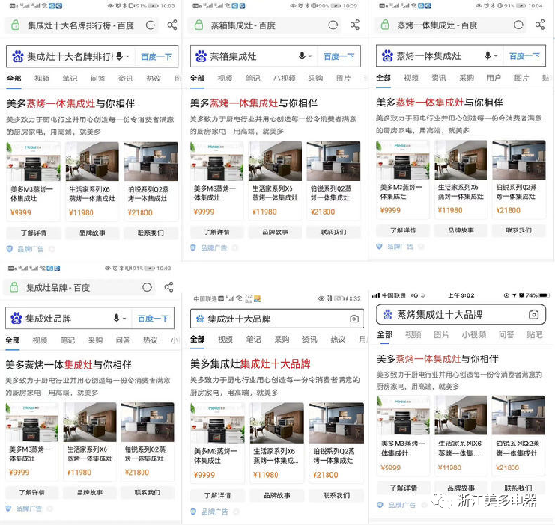Open voice dropdown arrow in 蒸箱集成灶 search box
Image resolution: width=555 pixels, height=525 pixels.
310,56
